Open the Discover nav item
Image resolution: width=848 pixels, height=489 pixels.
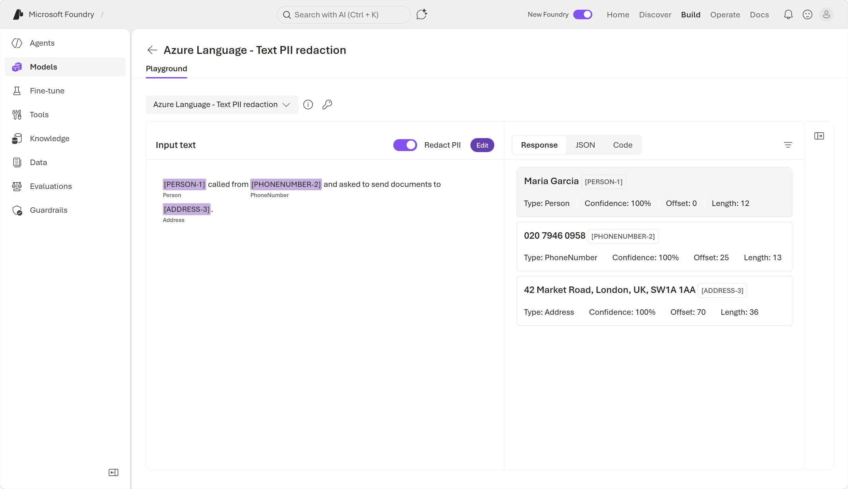click(x=655, y=15)
